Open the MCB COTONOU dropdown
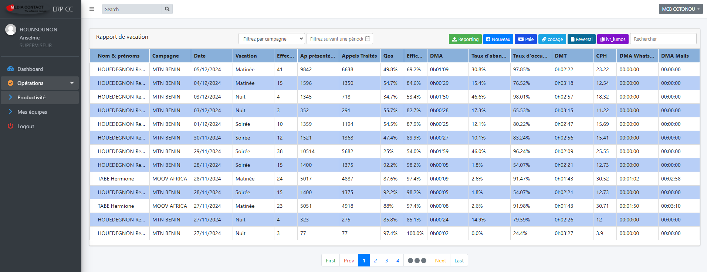The image size is (707, 272). pos(680,9)
